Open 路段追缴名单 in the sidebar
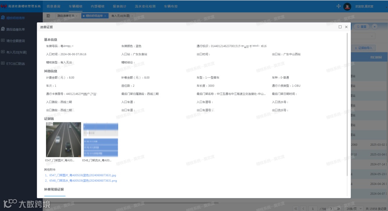The height and width of the screenshot is (211, 388). click(15, 29)
